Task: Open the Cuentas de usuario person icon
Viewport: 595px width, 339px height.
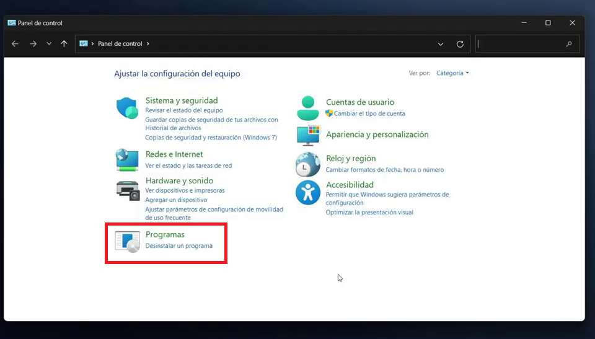Action: pyautogui.click(x=308, y=108)
